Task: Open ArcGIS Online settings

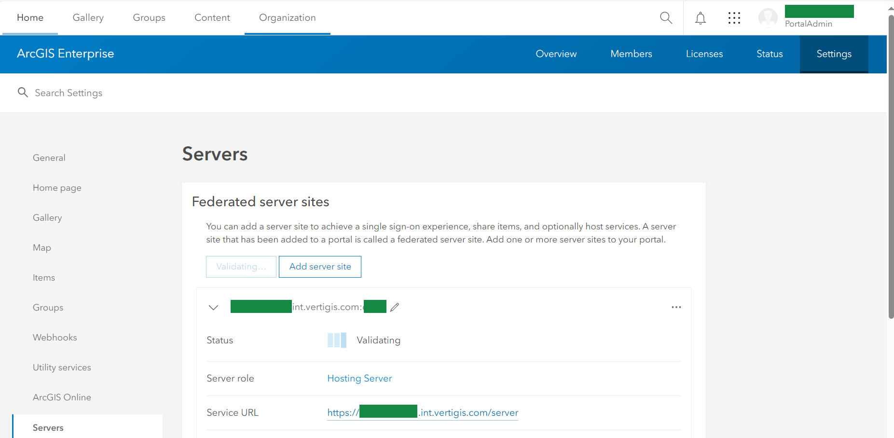Action: [62, 397]
